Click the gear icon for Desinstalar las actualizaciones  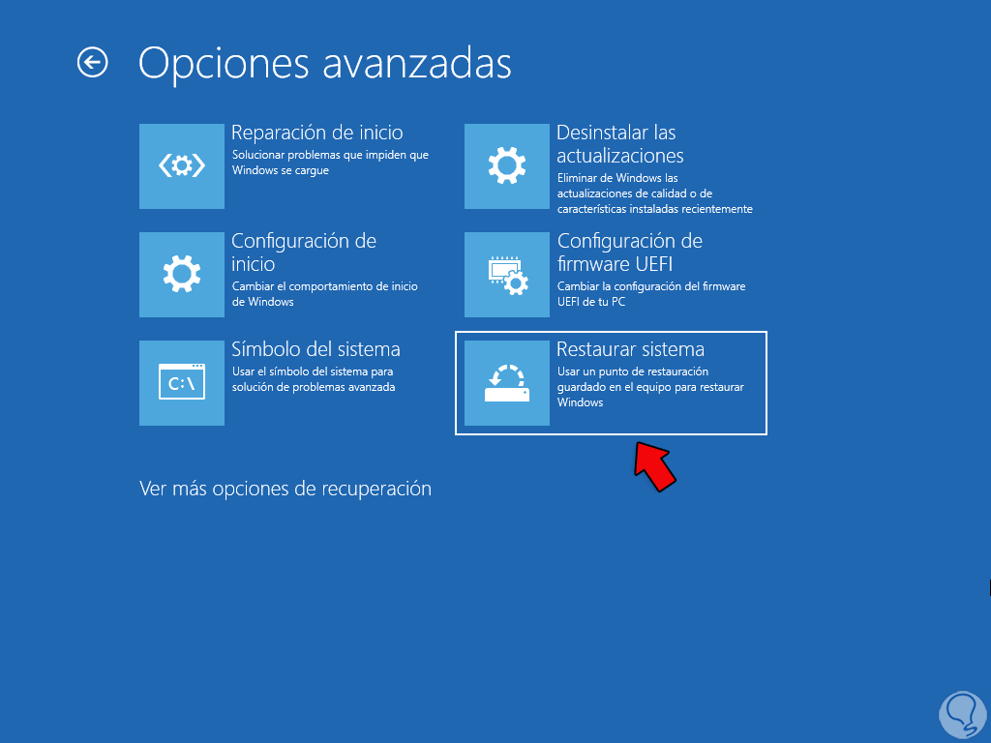[x=507, y=166]
